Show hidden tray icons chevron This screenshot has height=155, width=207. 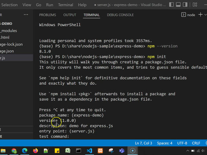pyautogui.click(x=188, y=151)
